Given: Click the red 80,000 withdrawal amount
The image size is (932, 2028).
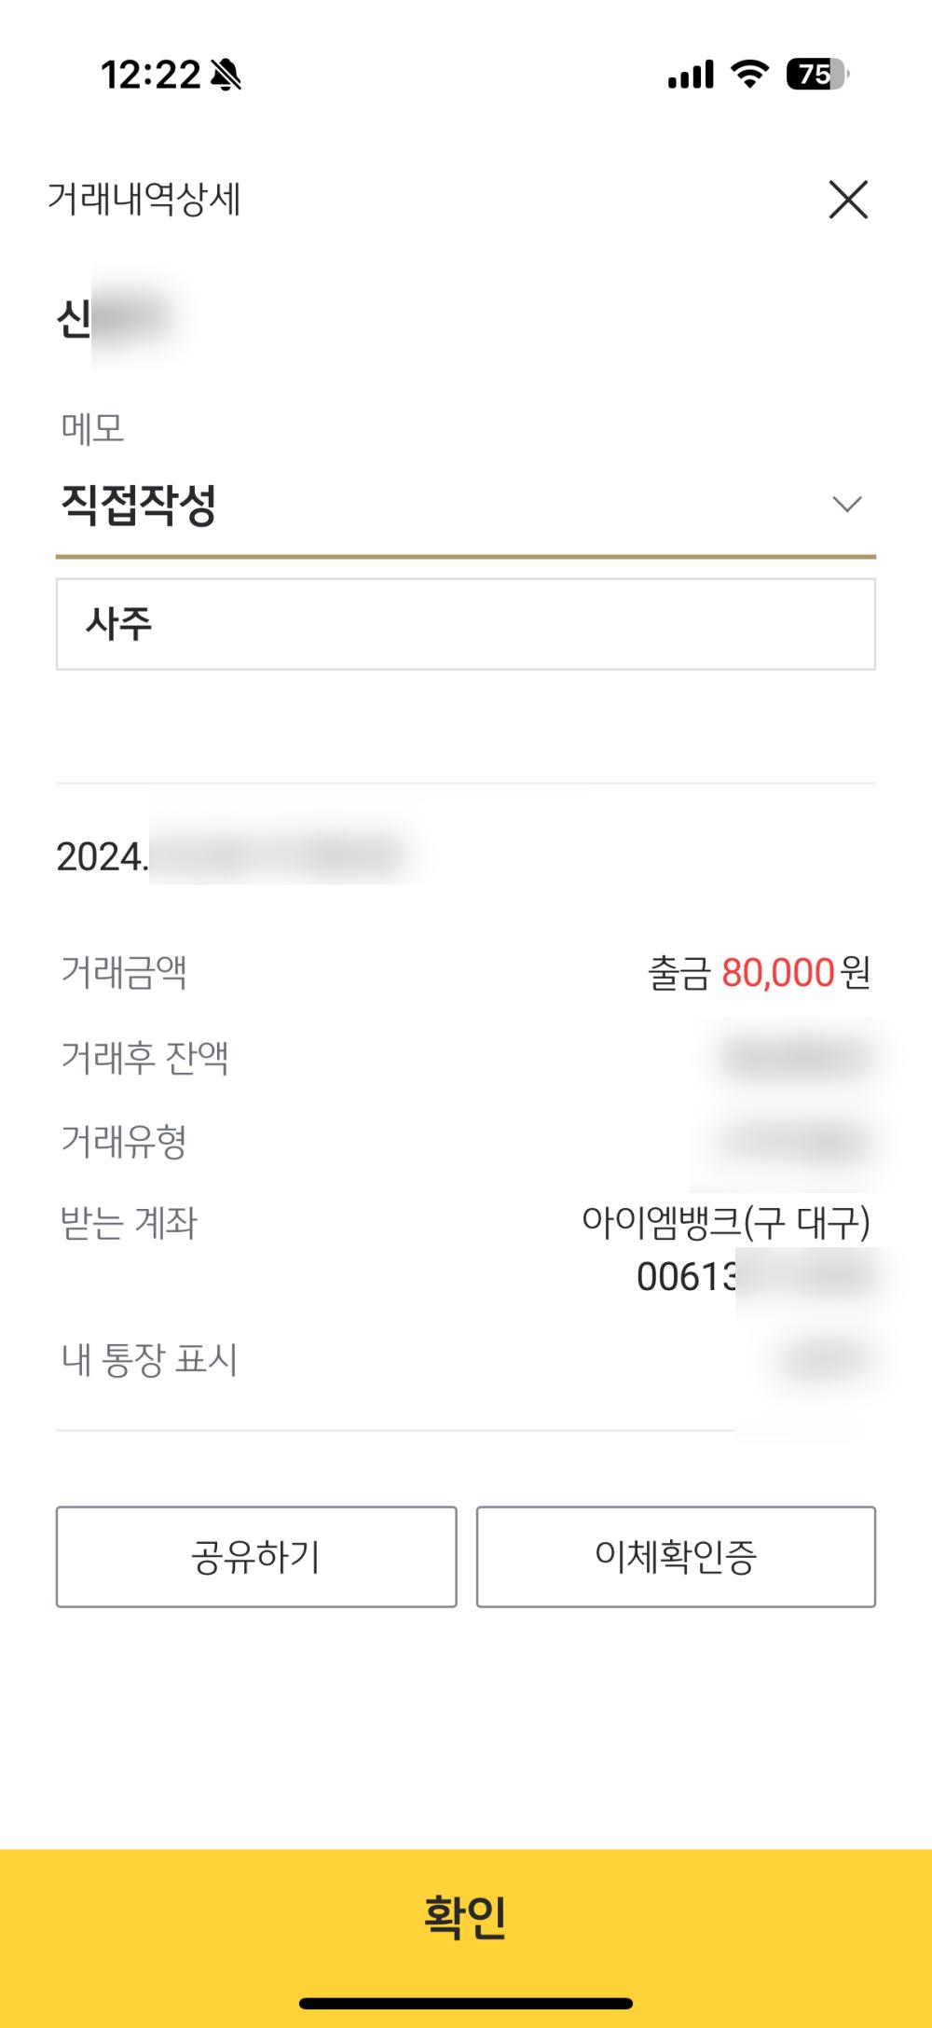Looking at the screenshot, I should pyautogui.click(x=777, y=973).
